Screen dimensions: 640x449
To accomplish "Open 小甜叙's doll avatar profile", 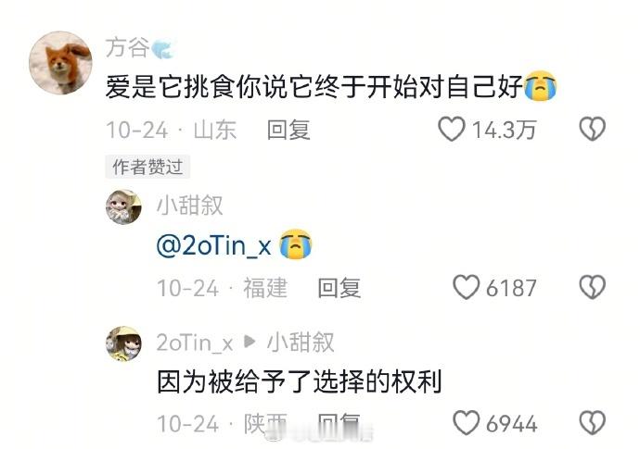I will click(x=123, y=207).
